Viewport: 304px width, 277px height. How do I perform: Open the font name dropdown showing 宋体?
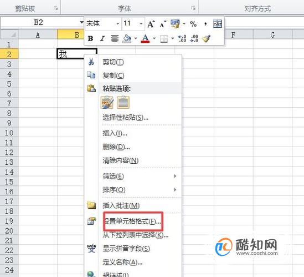click(117, 24)
